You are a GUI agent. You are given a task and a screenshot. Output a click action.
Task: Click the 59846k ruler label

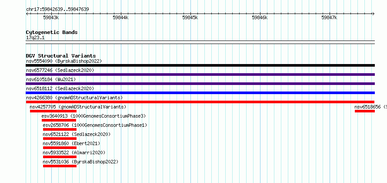point(260,17)
